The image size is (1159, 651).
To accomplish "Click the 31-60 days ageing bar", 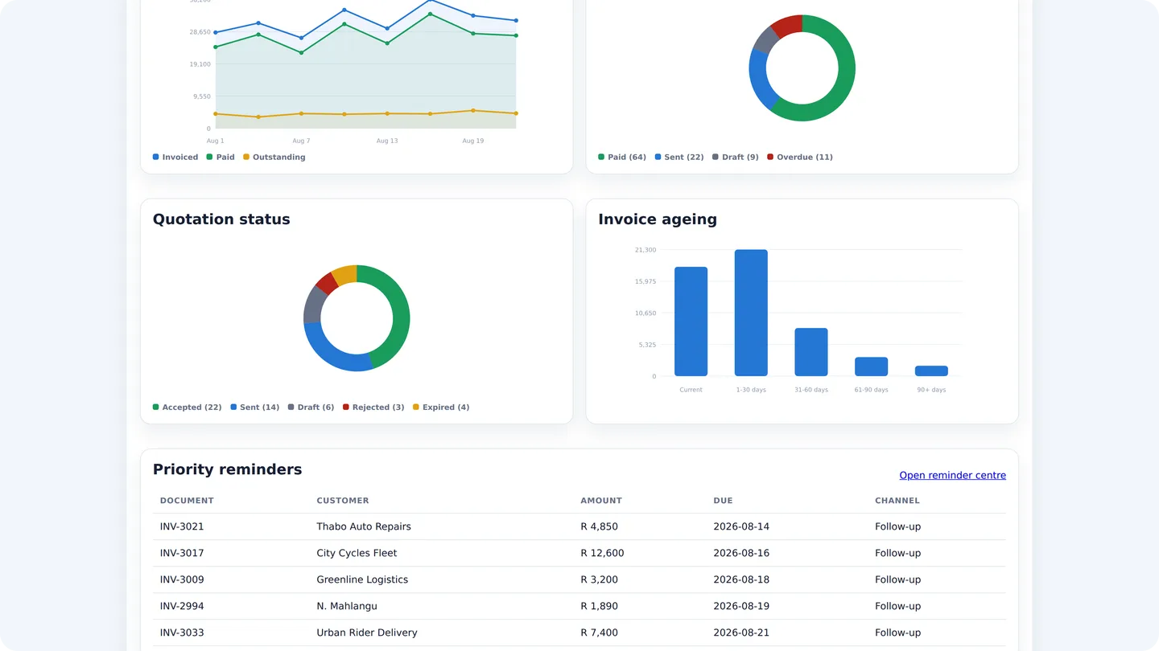I will pos(811,352).
